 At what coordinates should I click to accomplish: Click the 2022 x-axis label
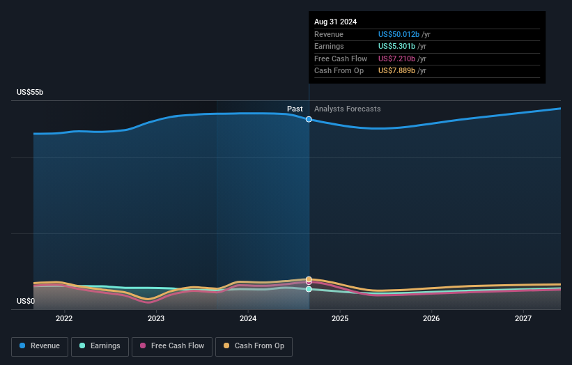click(x=64, y=319)
